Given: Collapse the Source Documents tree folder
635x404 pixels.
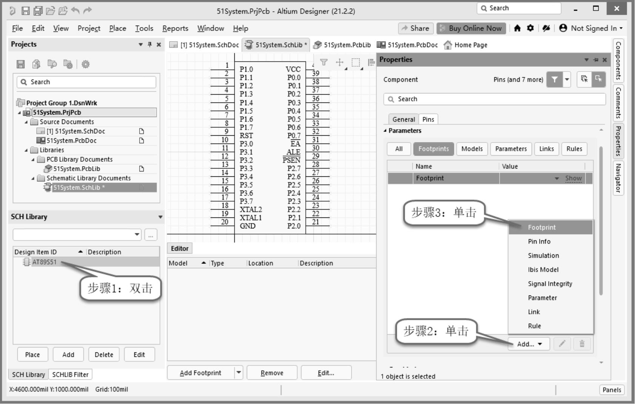Looking at the screenshot, I should tap(26, 122).
